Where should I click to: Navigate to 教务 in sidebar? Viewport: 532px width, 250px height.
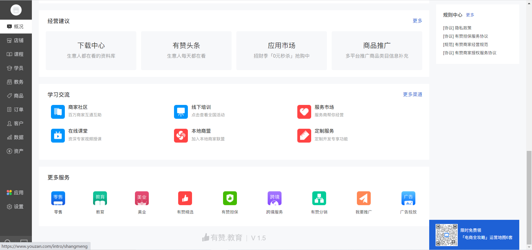[x=16, y=82]
